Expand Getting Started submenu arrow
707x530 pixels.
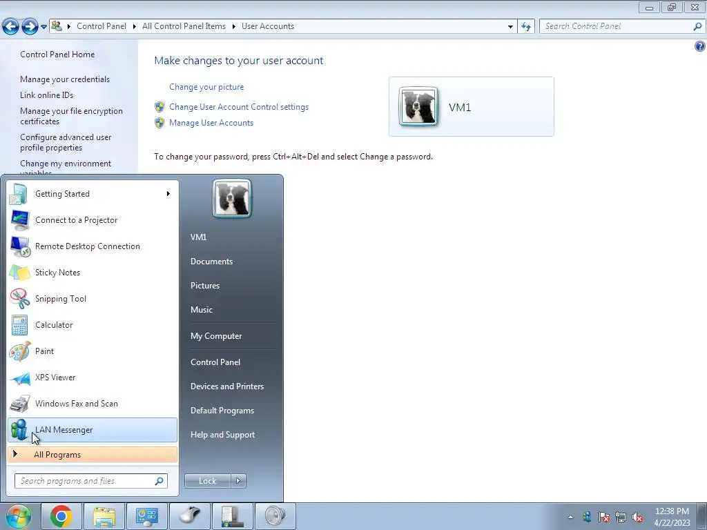tap(168, 194)
